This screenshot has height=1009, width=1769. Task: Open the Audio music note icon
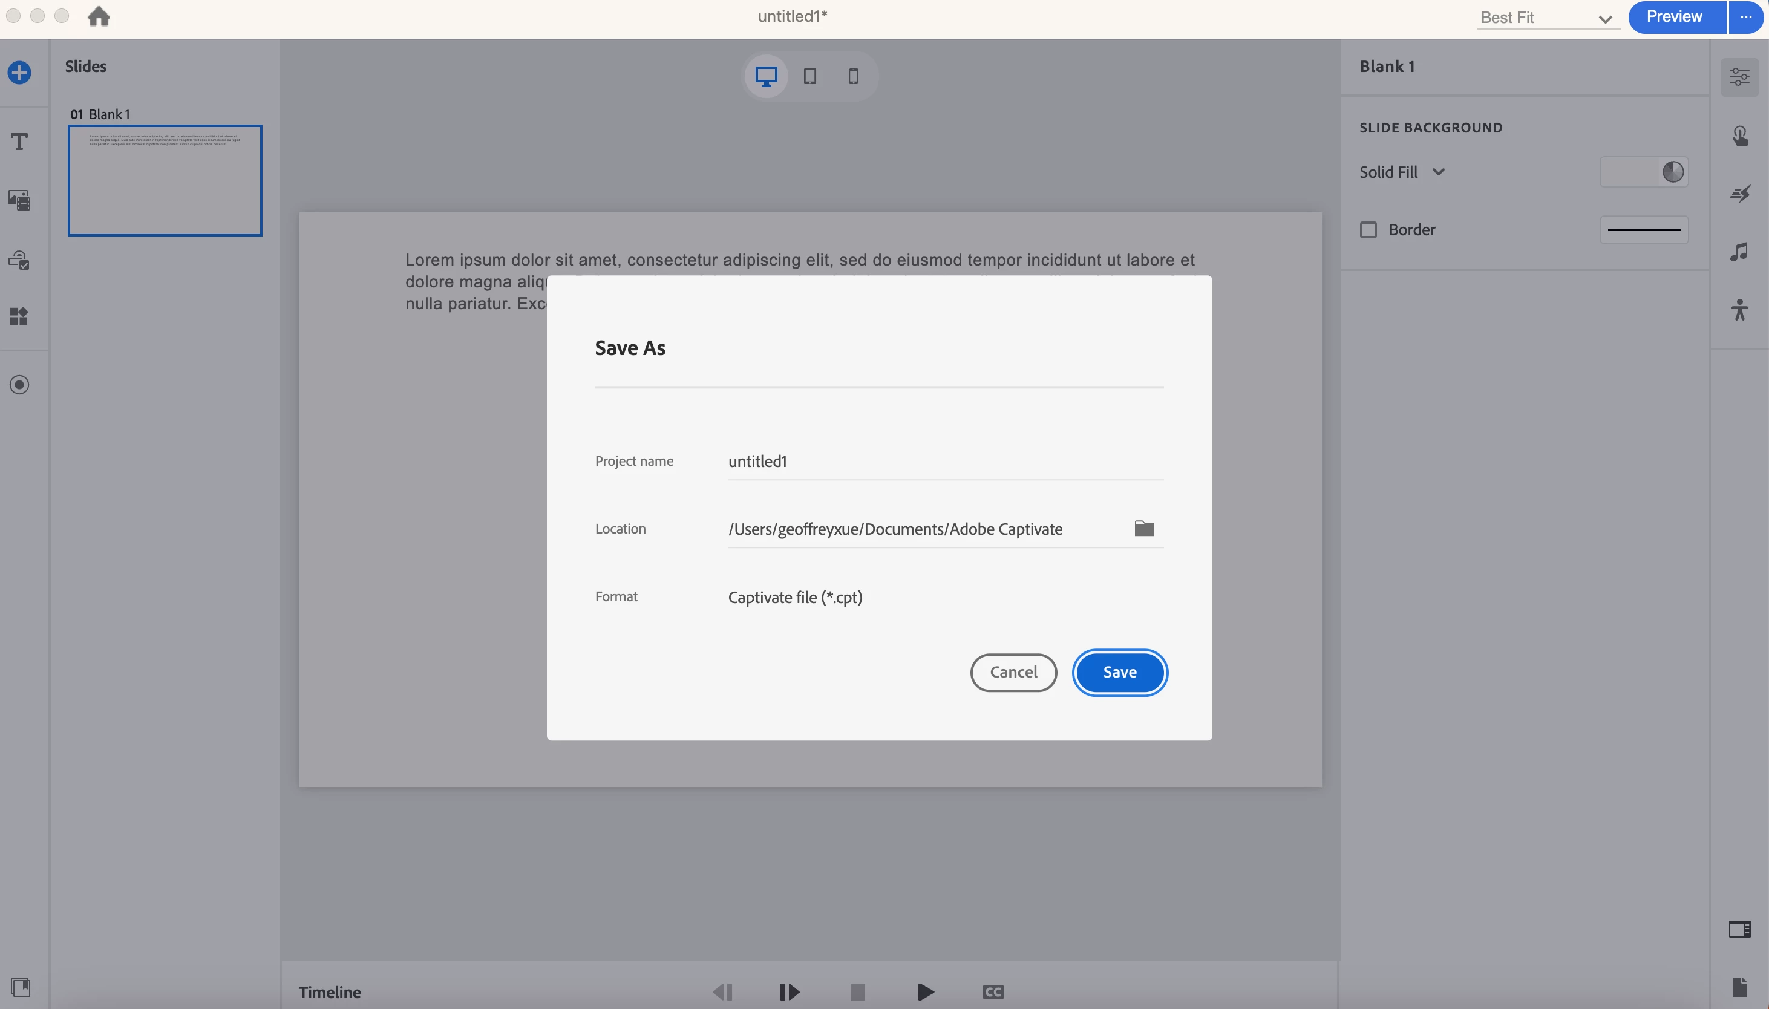(1740, 252)
